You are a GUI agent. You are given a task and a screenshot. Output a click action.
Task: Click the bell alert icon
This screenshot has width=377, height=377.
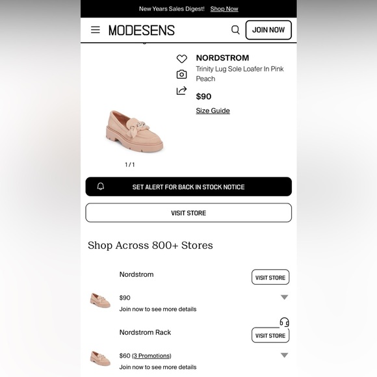(101, 187)
